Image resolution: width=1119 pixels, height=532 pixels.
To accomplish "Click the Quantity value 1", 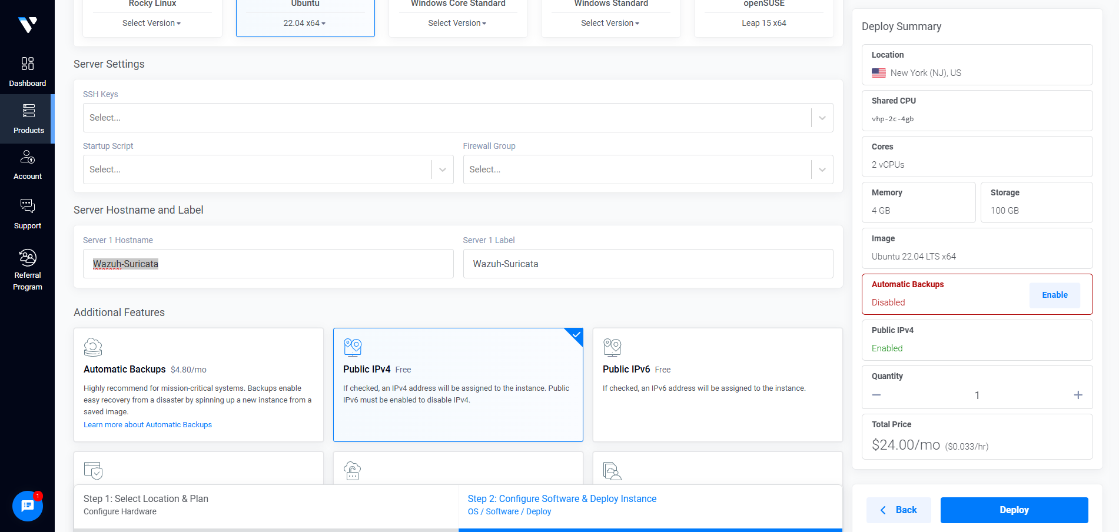I will click(x=977, y=395).
